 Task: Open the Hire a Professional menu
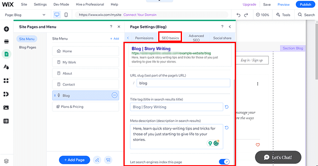tap(90, 5)
